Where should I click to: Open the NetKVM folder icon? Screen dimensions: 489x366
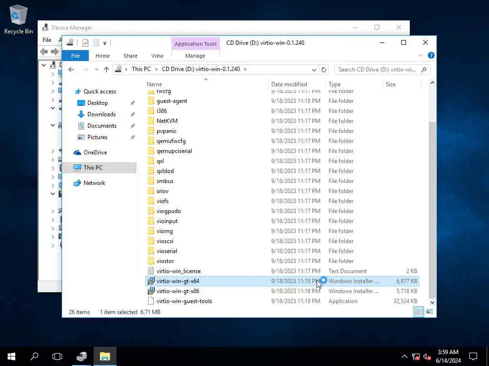pyautogui.click(x=151, y=121)
